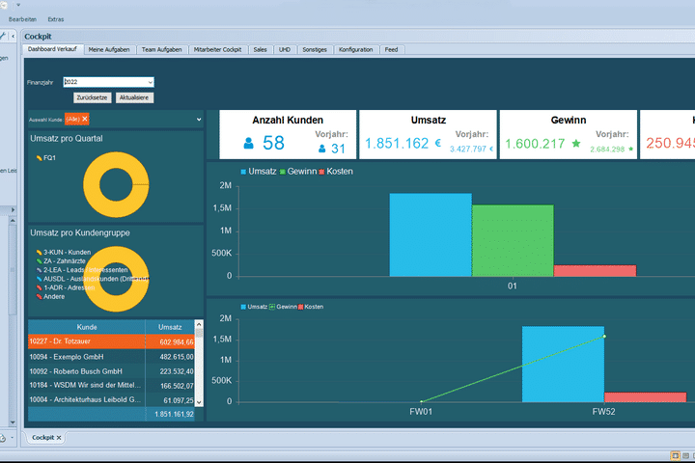Image resolution: width=695 pixels, height=463 pixels.
Task: Click the 3-KUN Kunden legend icon
Action: (x=39, y=252)
